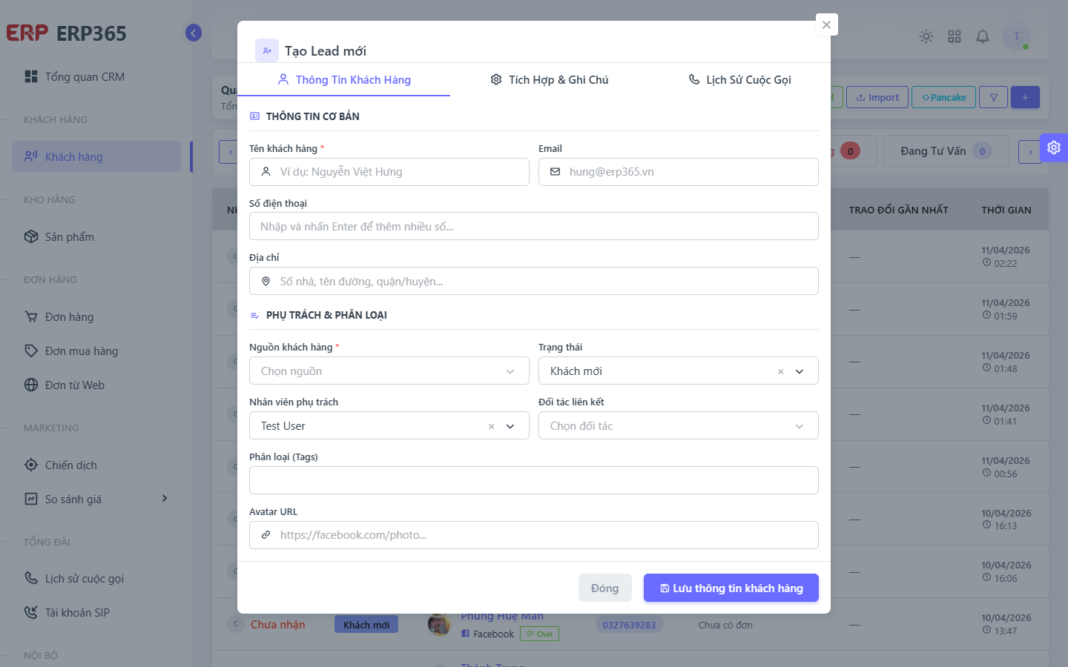Focus the Tên khách hàng input field
The height and width of the screenshot is (667, 1068).
click(389, 172)
